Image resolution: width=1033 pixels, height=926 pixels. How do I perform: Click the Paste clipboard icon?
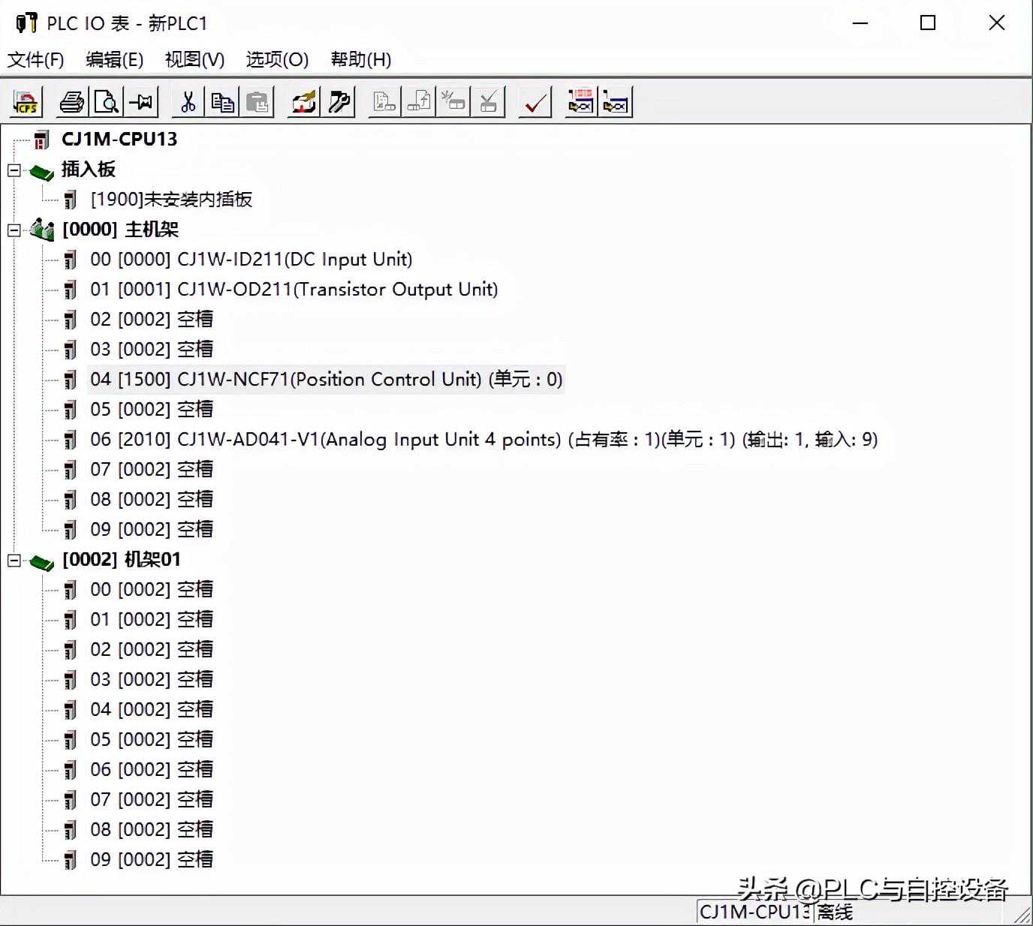click(257, 102)
